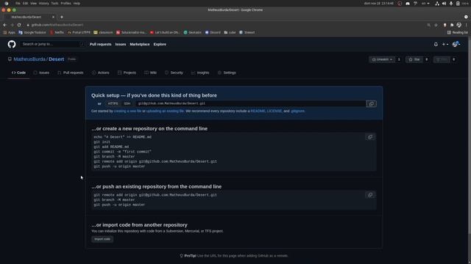471x264 pixels.
Task: Click the clone URL text field
Action: pos(250,103)
